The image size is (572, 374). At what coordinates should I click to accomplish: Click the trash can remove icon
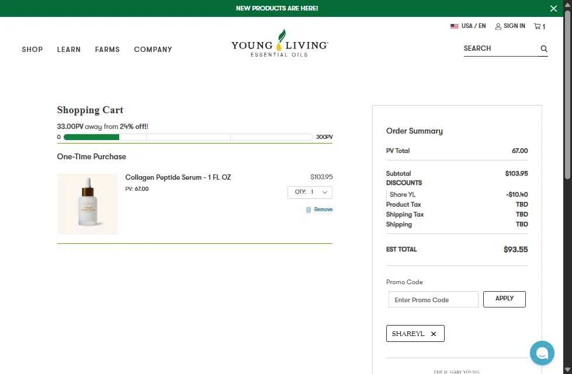pos(308,209)
